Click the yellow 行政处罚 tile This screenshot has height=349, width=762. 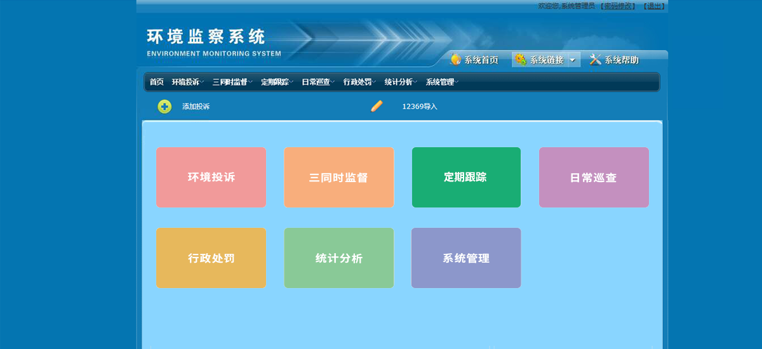(211, 258)
